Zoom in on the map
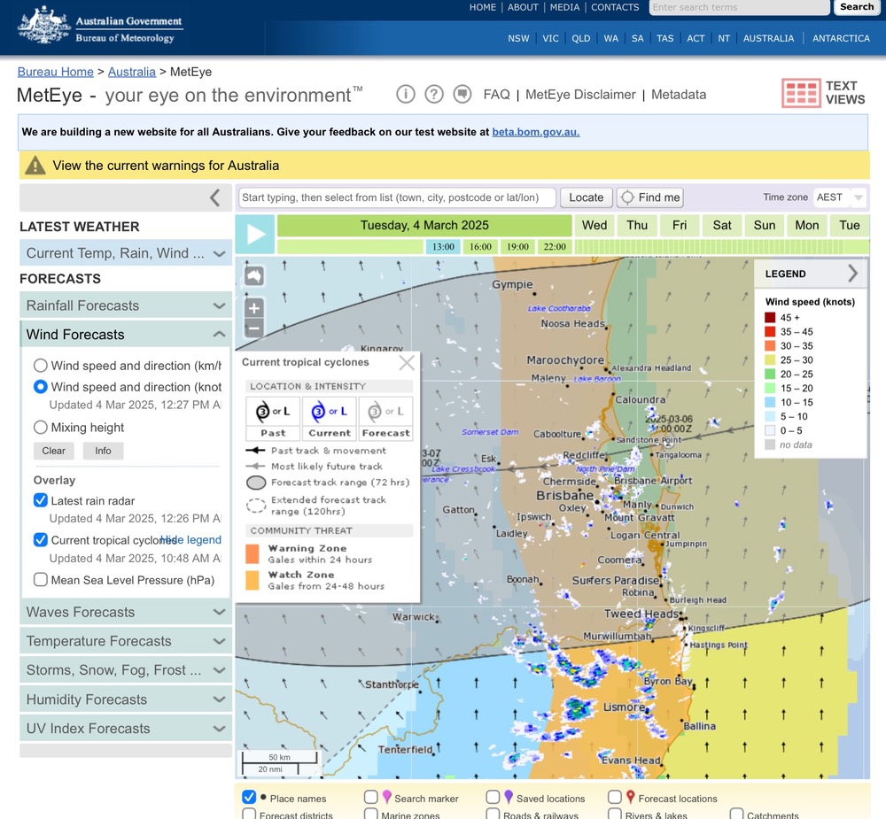Screen dimensions: 886x819 pyautogui.click(x=254, y=308)
